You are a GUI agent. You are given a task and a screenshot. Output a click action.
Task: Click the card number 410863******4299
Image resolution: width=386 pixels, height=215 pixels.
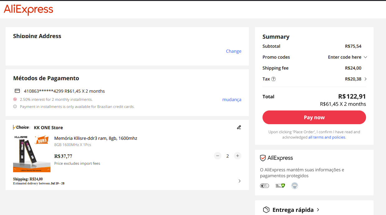tap(44, 91)
